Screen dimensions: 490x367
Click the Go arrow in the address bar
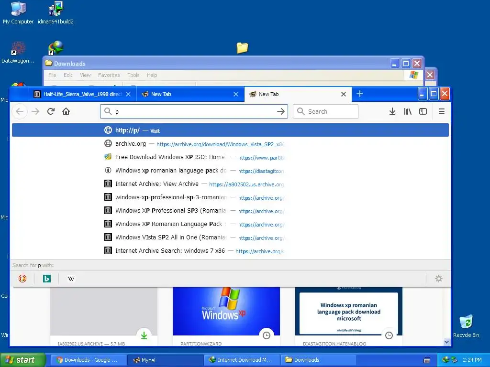pyautogui.click(x=280, y=111)
